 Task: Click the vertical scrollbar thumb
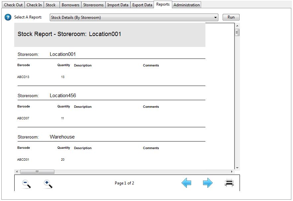click(237, 32)
